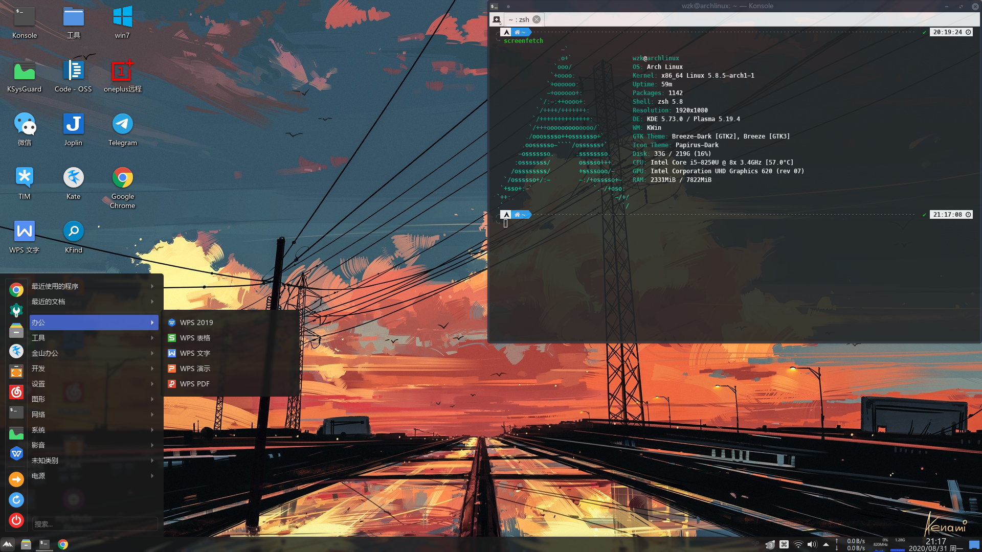Open Kate editor desktop icon

click(73, 183)
